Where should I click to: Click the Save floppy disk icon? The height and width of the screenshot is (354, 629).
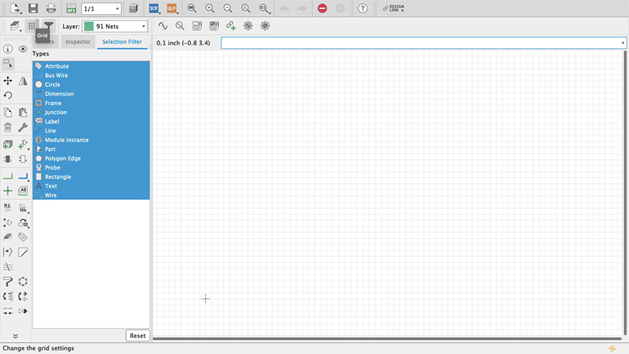pyautogui.click(x=33, y=8)
